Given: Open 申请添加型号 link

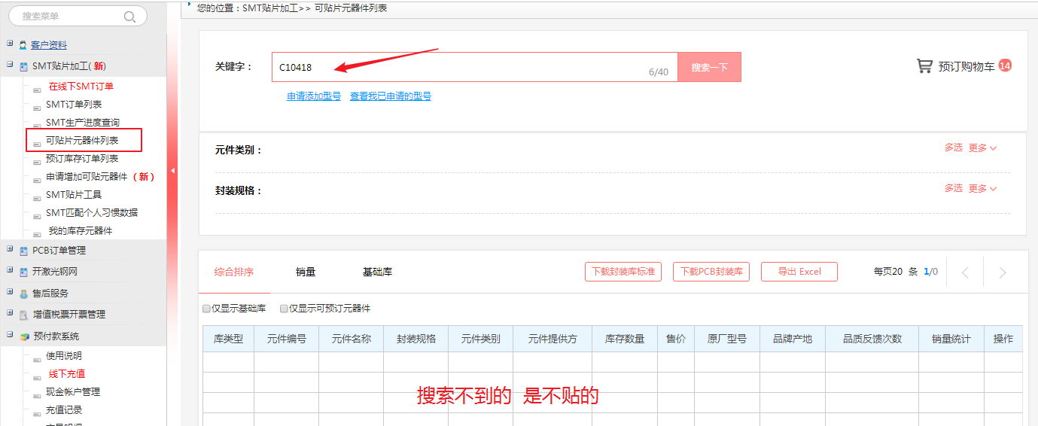Looking at the screenshot, I should click(314, 96).
